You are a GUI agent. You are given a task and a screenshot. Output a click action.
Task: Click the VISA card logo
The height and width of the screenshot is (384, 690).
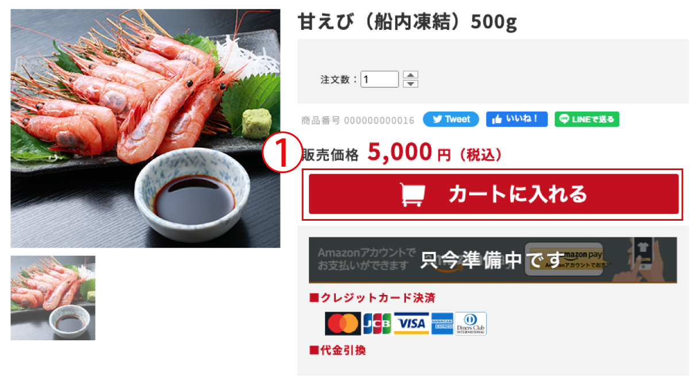411,324
